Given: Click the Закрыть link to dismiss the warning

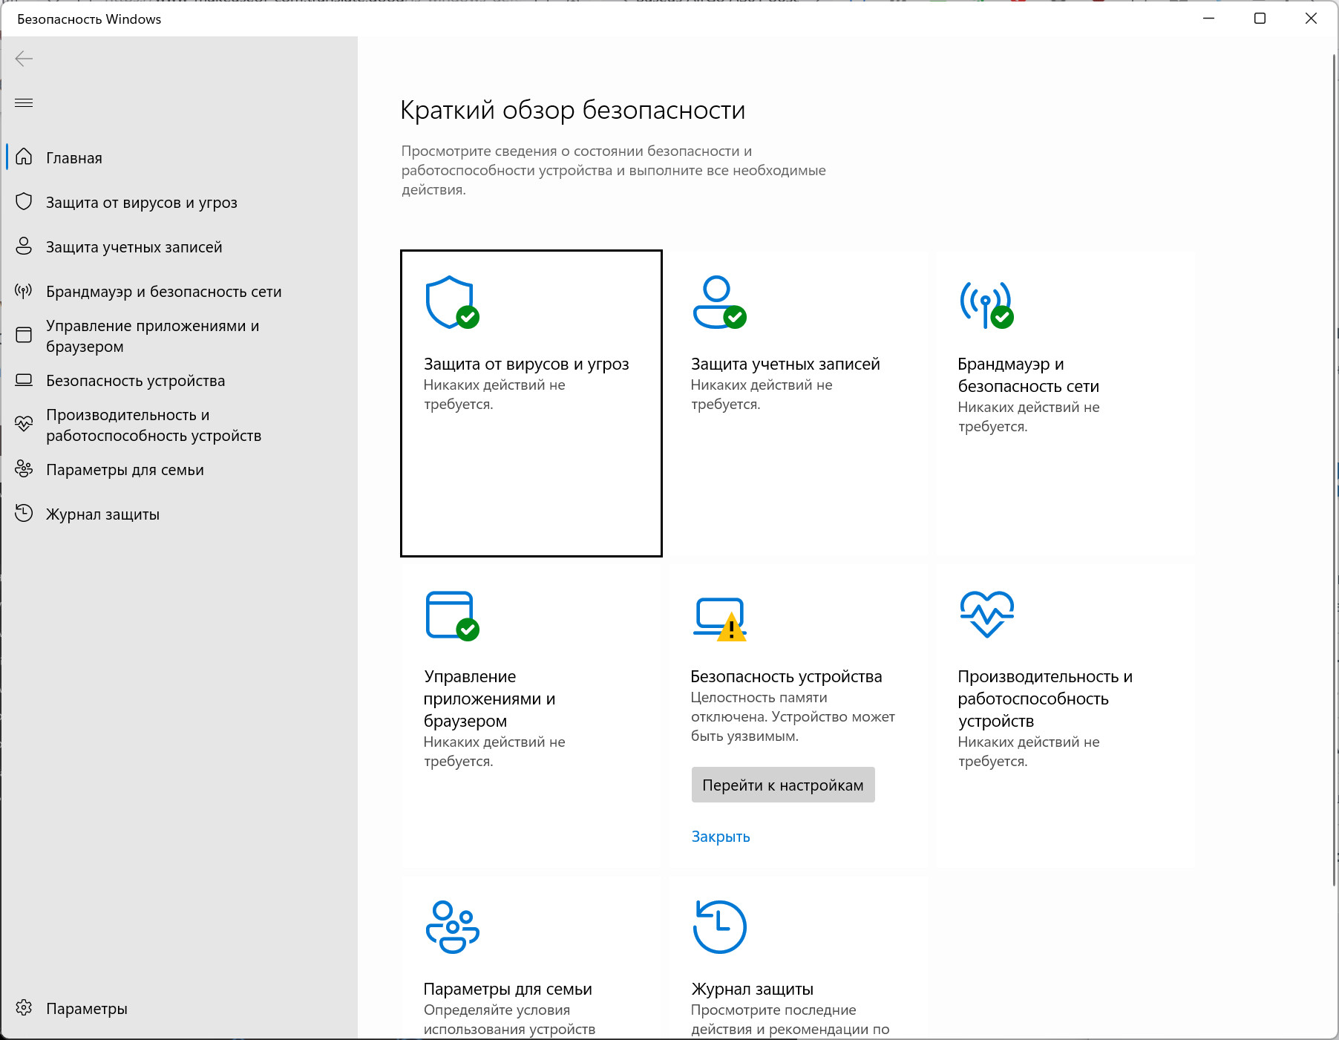Looking at the screenshot, I should tap(721, 837).
